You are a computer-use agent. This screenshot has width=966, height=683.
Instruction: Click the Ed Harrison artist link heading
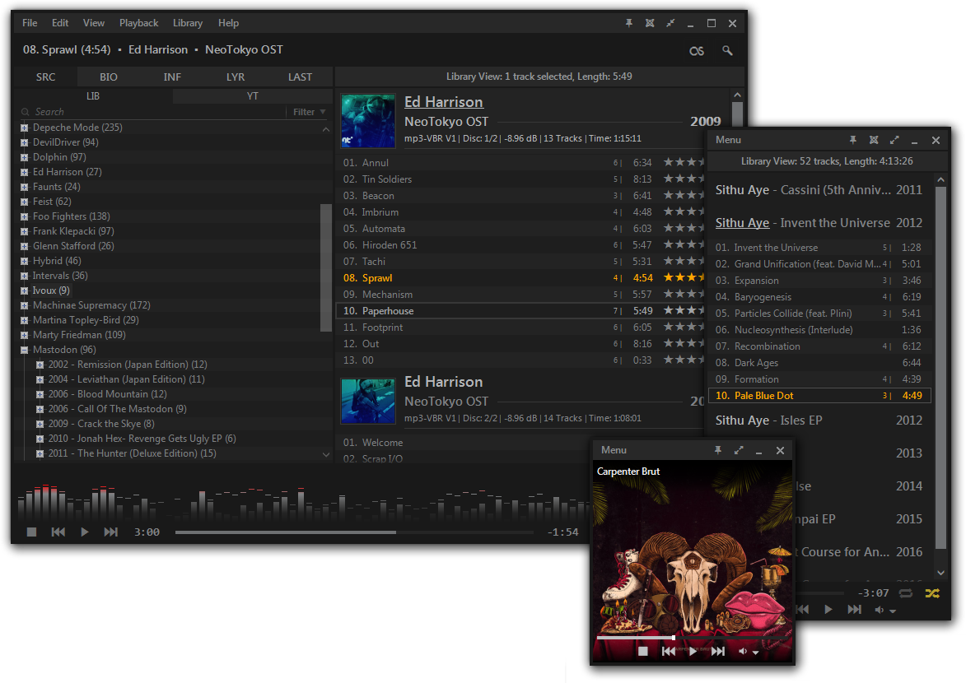(443, 102)
